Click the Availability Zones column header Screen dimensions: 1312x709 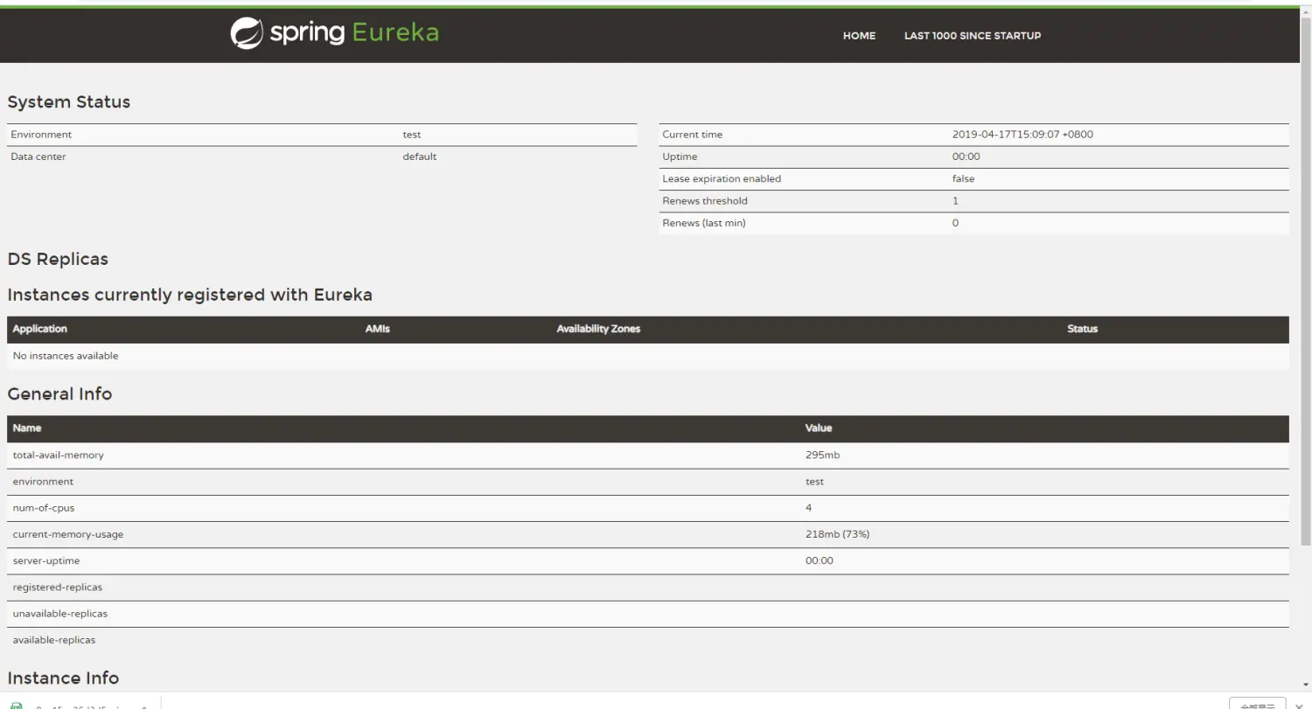coord(598,329)
